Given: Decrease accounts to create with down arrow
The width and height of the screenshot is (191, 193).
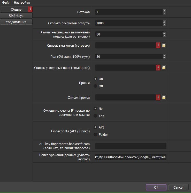Looking at the screenshot, I should [x=164, y=25].
